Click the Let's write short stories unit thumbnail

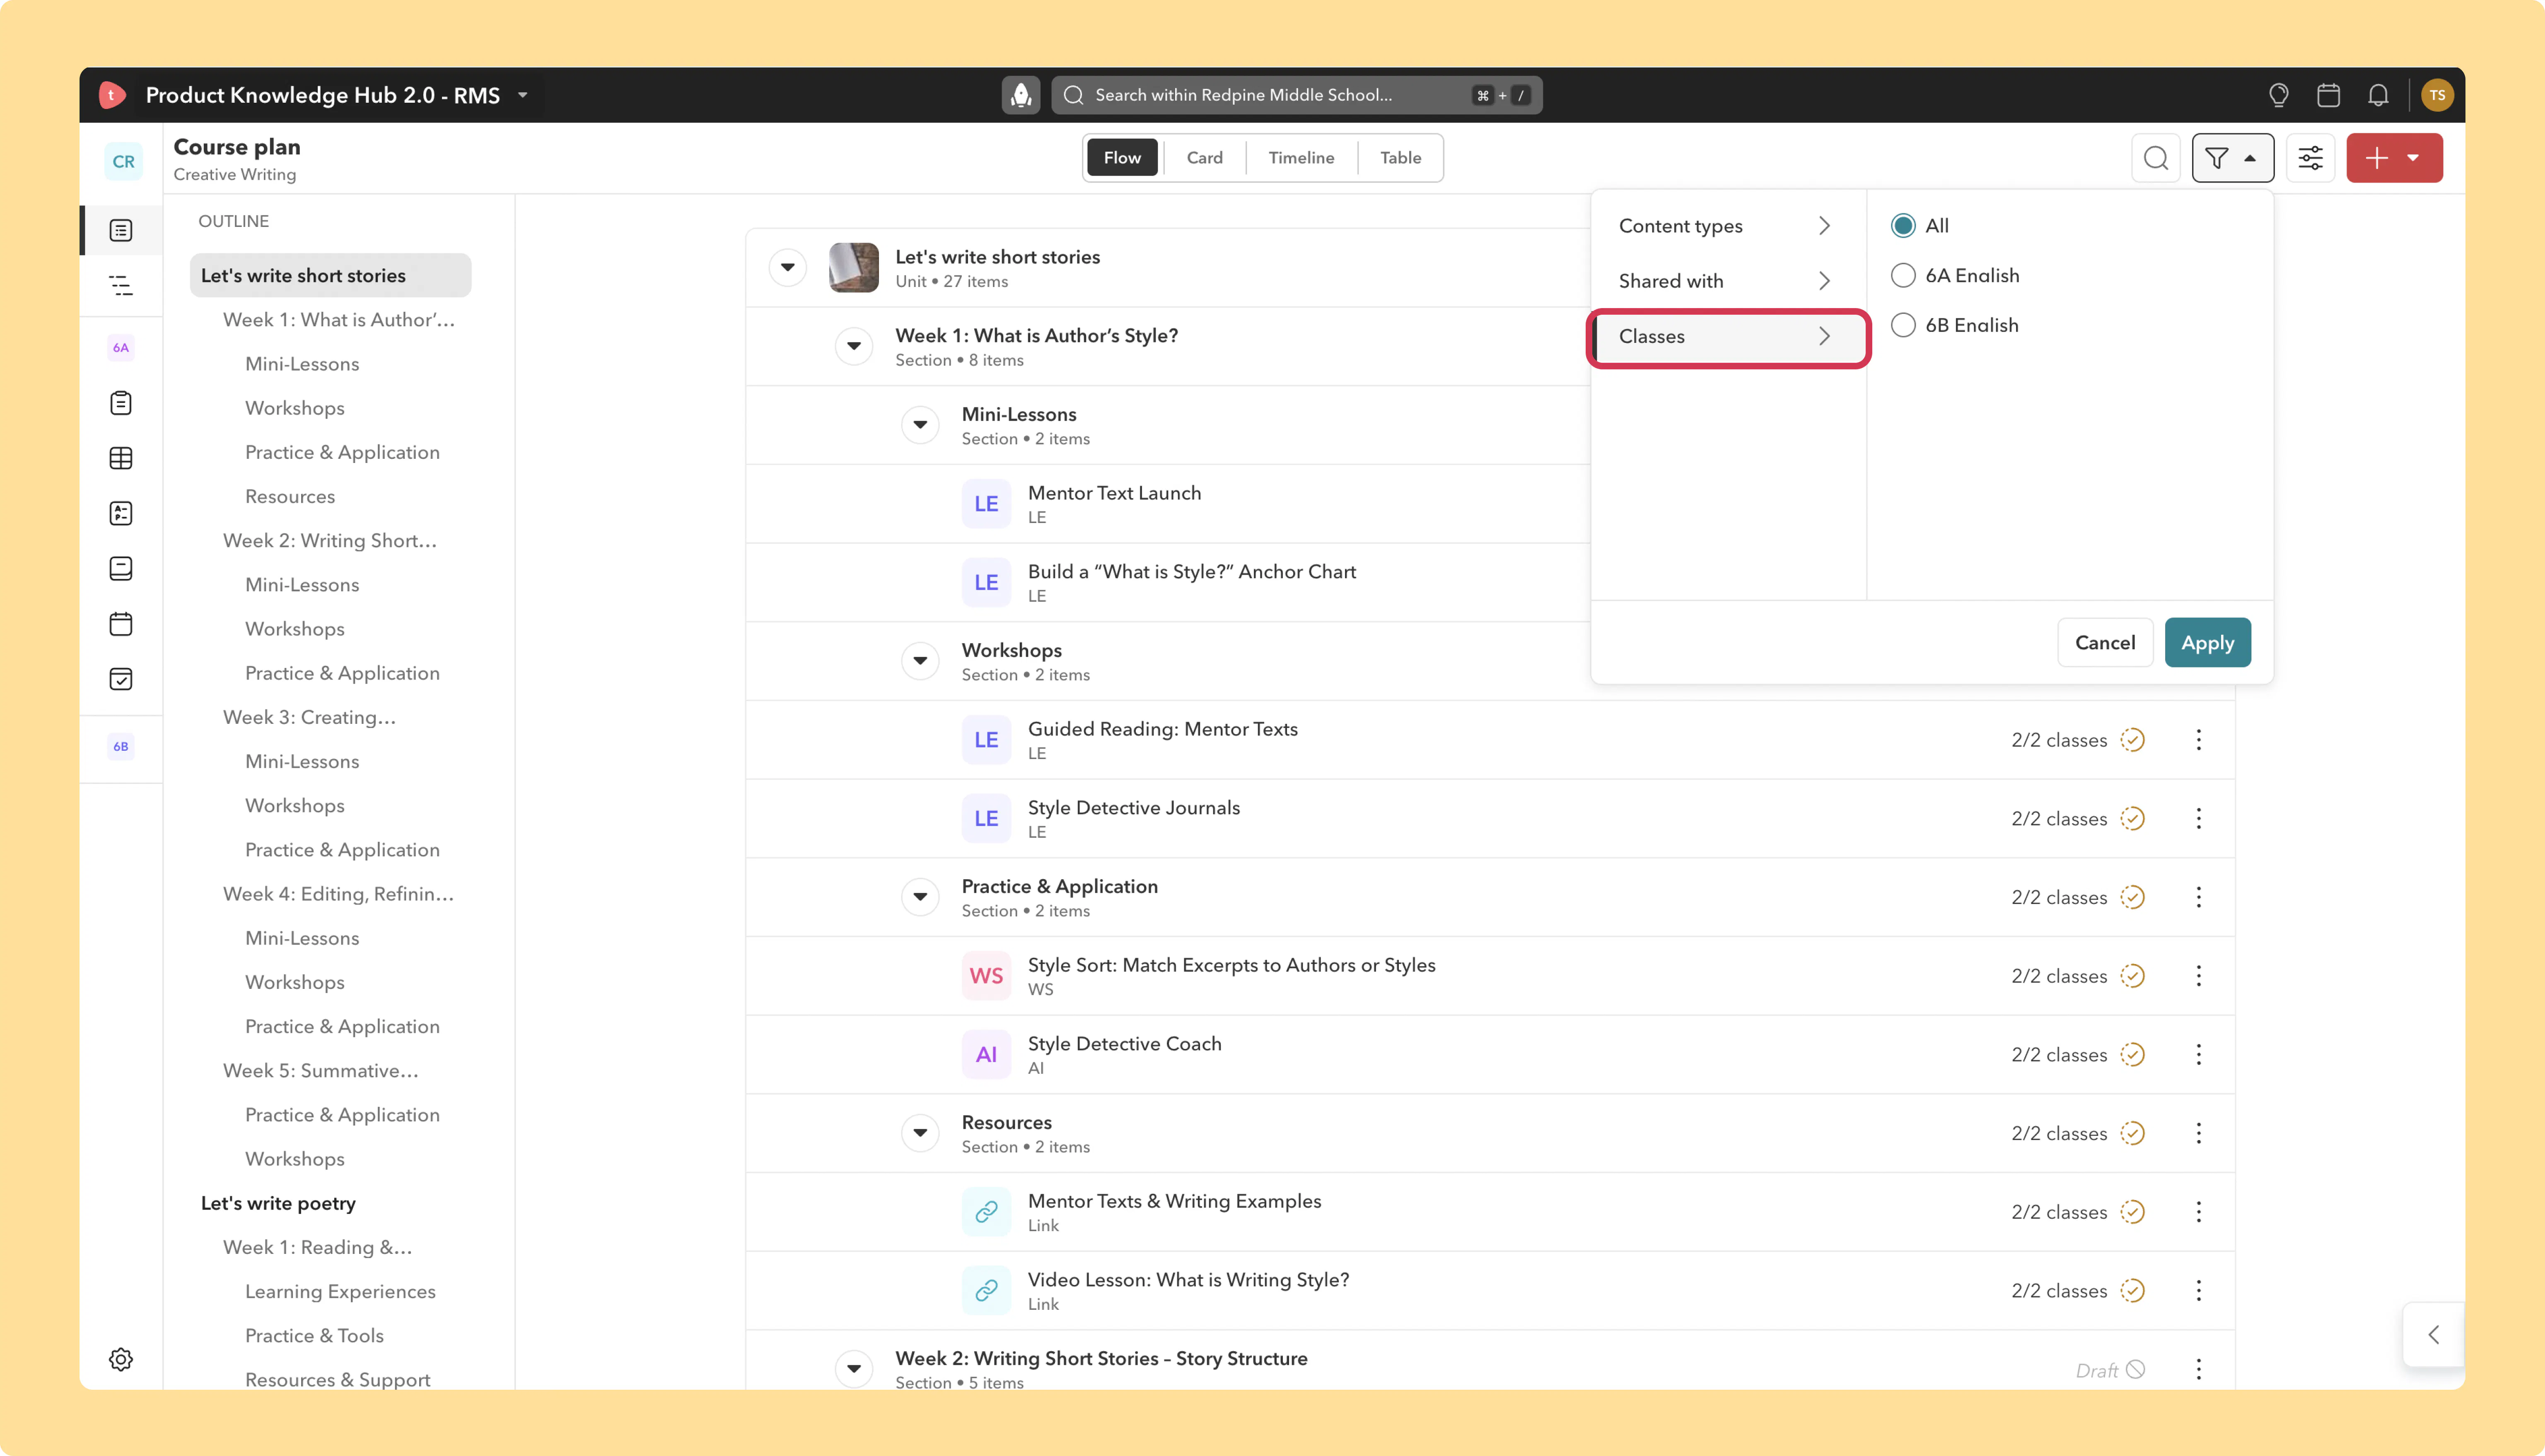[854, 267]
